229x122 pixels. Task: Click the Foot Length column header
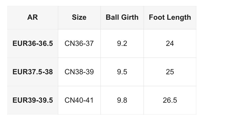(170, 17)
